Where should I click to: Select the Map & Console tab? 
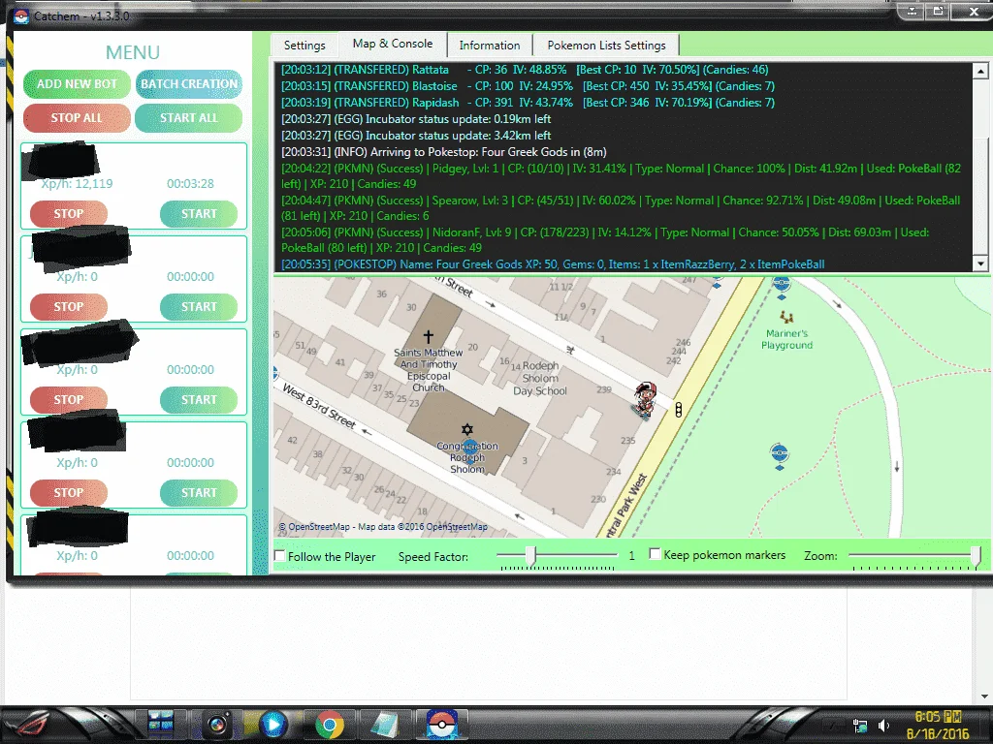pos(393,44)
